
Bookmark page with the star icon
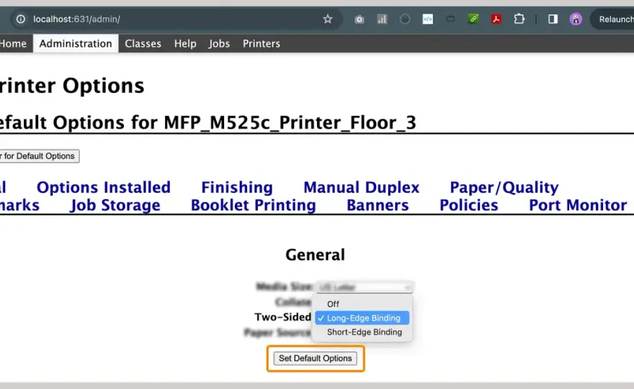click(328, 19)
